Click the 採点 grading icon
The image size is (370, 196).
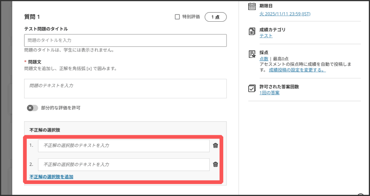pos(252,54)
